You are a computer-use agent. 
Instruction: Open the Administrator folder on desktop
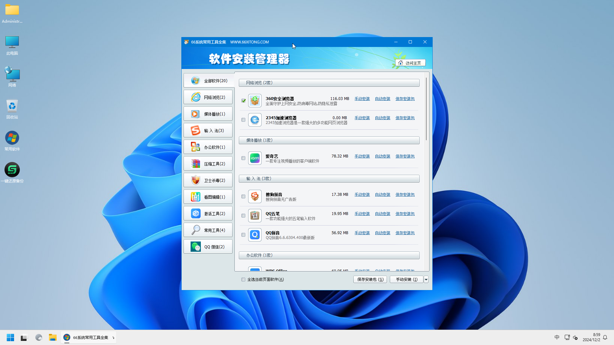click(x=12, y=13)
